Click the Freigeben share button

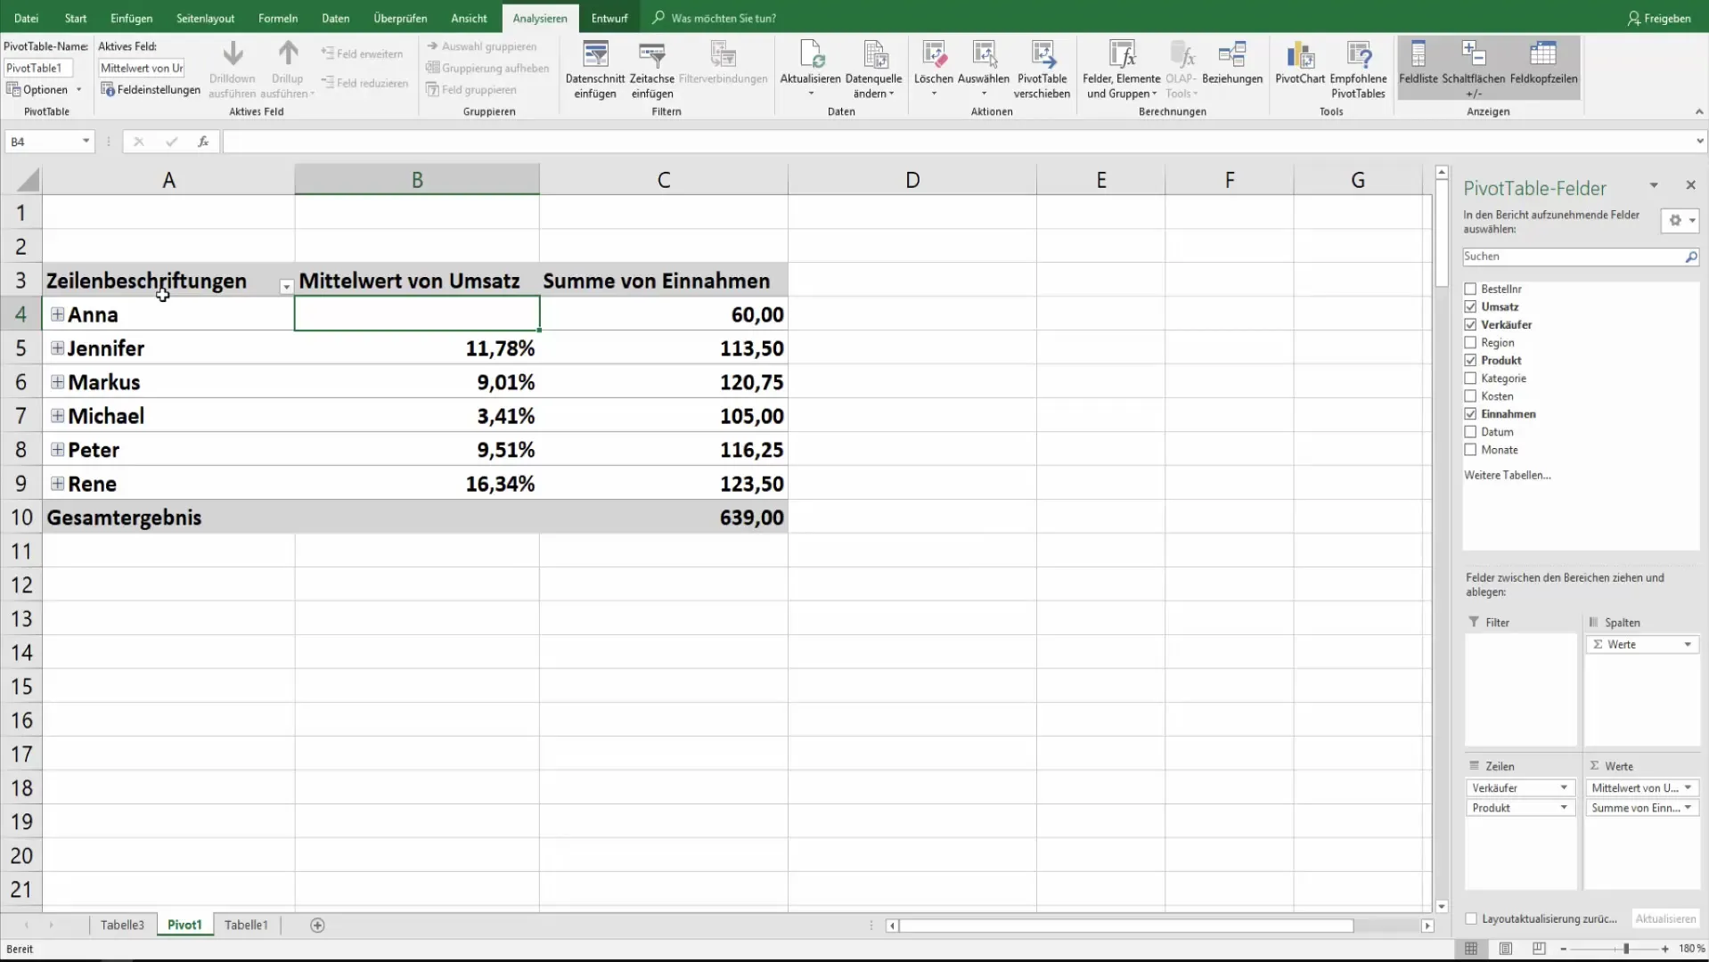point(1658,18)
